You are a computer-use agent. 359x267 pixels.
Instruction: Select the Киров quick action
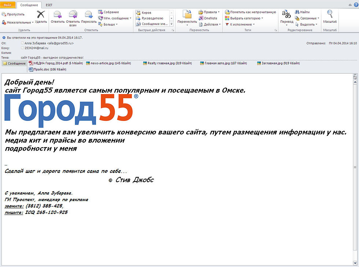click(144, 12)
